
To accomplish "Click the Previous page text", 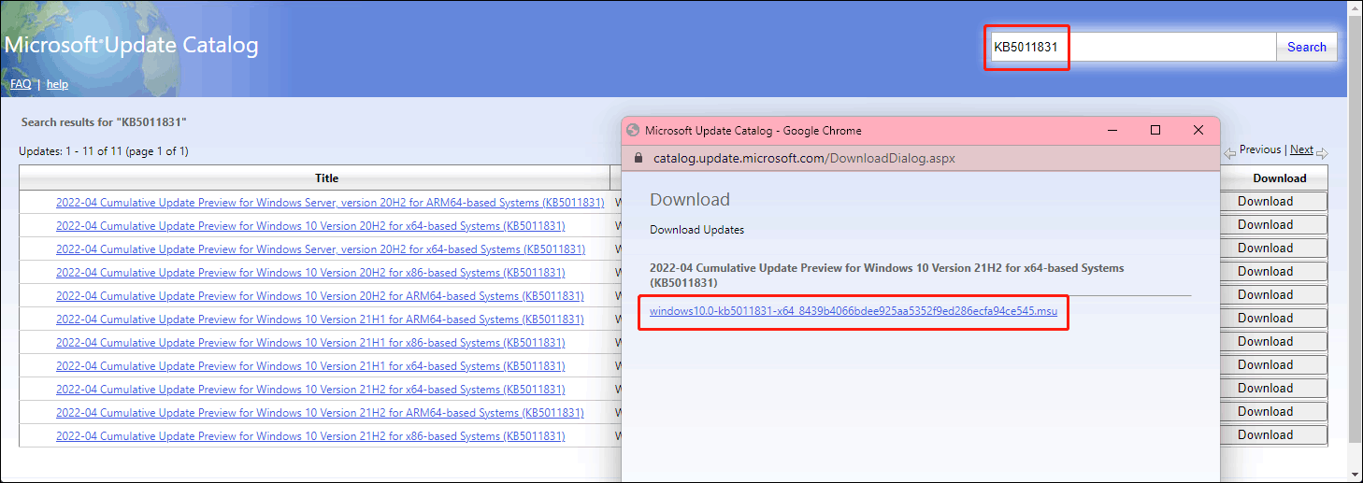I will (x=1259, y=149).
